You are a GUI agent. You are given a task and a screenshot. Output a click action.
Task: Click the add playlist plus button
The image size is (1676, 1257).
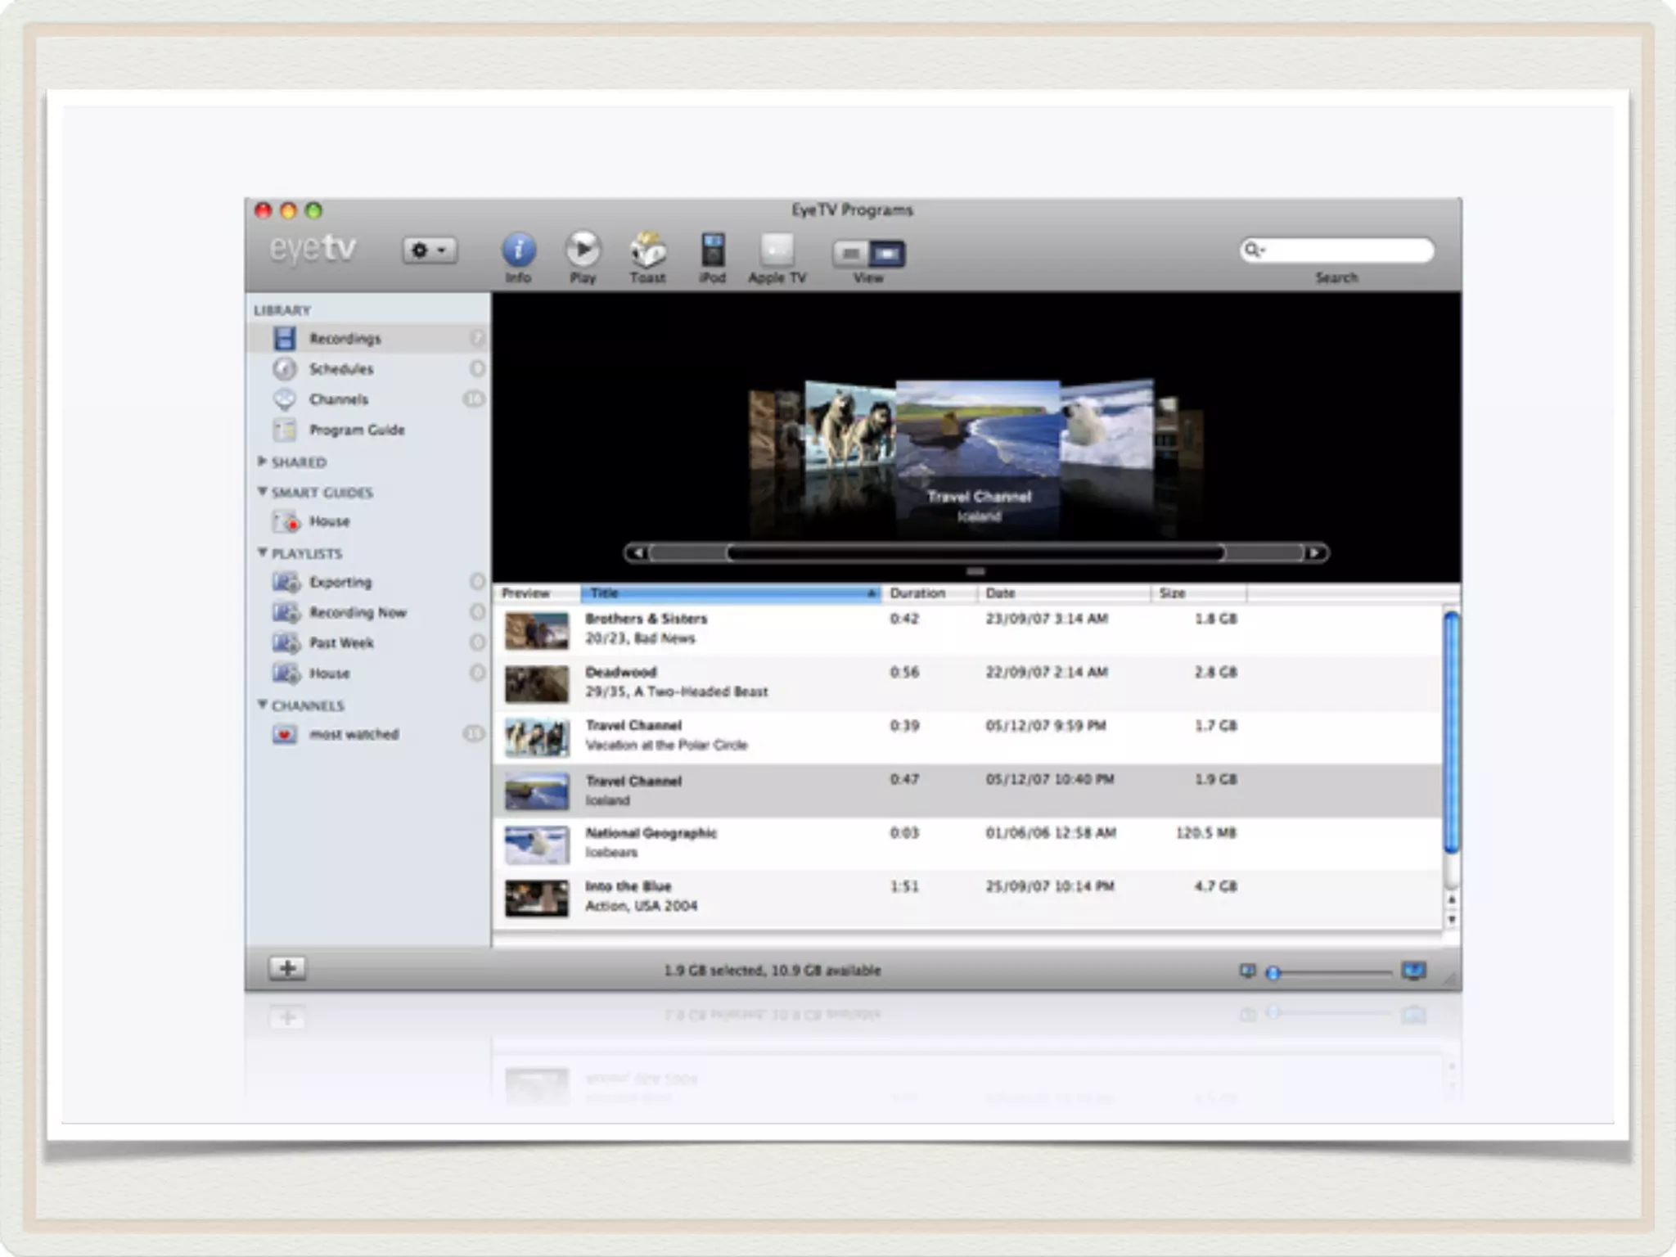click(287, 969)
